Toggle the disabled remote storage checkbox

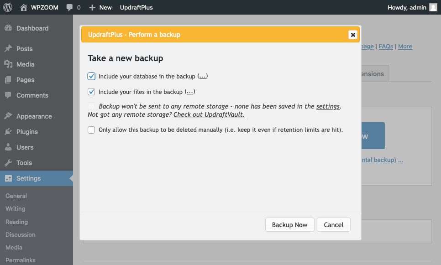click(x=91, y=106)
